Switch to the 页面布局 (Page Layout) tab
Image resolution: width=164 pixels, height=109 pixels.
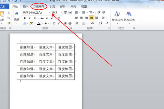39,7
